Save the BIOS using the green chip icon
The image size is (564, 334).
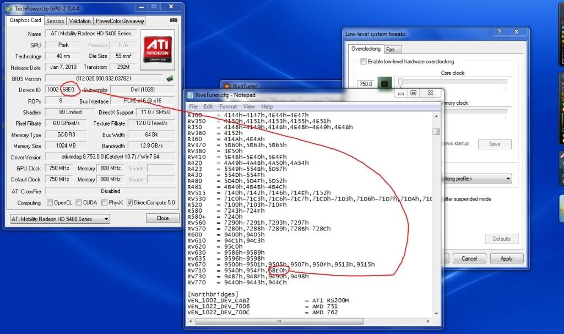(x=170, y=78)
